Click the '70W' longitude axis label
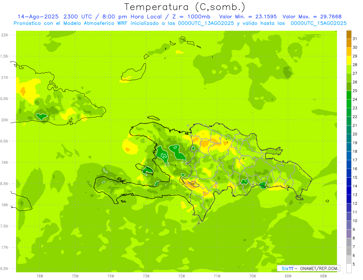The image size is (363, 280). pyautogui.click(x=253, y=276)
